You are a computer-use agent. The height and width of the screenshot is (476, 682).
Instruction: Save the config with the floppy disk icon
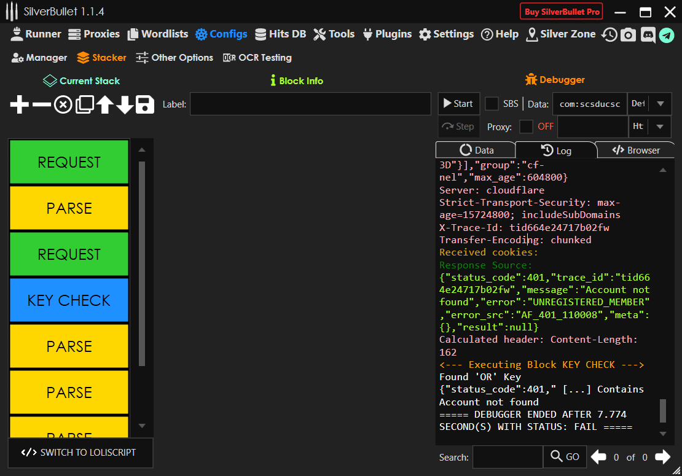pyautogui.click(x=145, y=105)
